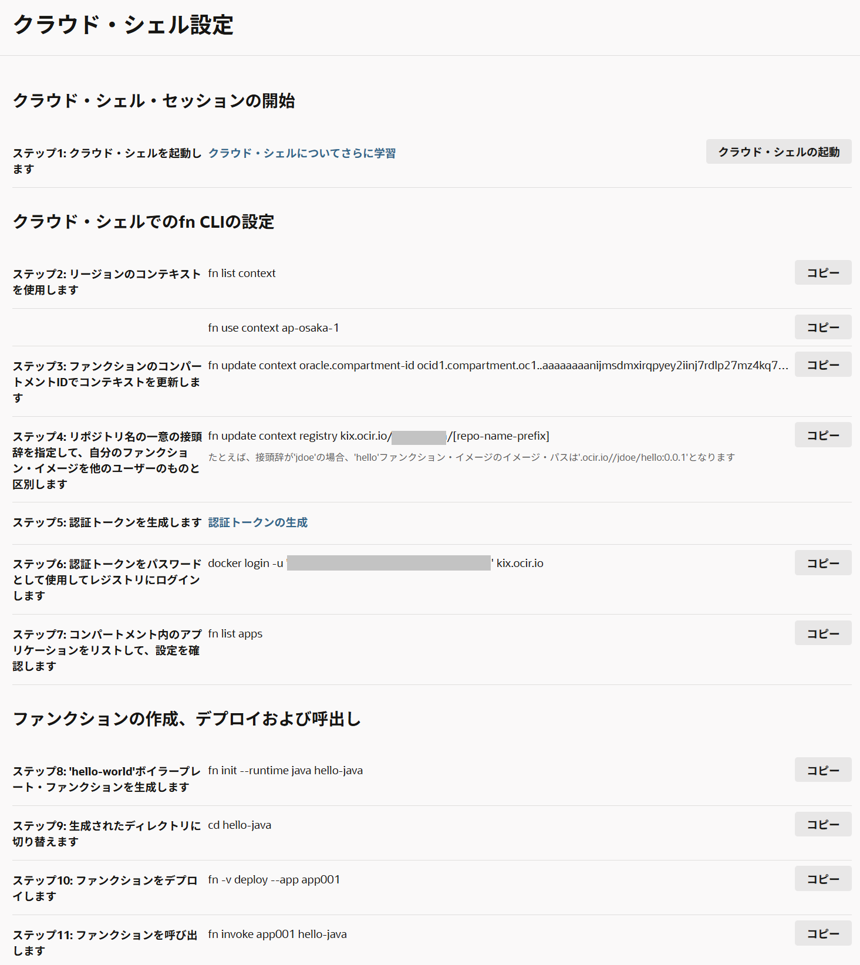Click the 'fn init --runtime java hello-java' text
The height and width of the screenshot is (965, 860).
[285, 771]
